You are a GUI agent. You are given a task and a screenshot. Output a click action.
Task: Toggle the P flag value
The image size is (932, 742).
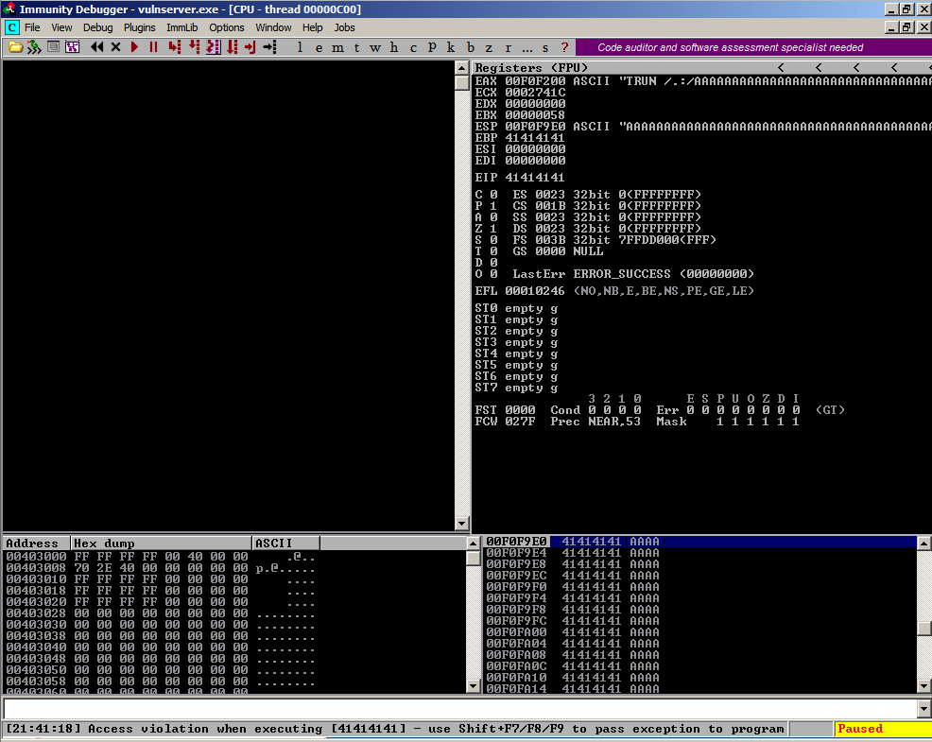click(x=493, y=206)
